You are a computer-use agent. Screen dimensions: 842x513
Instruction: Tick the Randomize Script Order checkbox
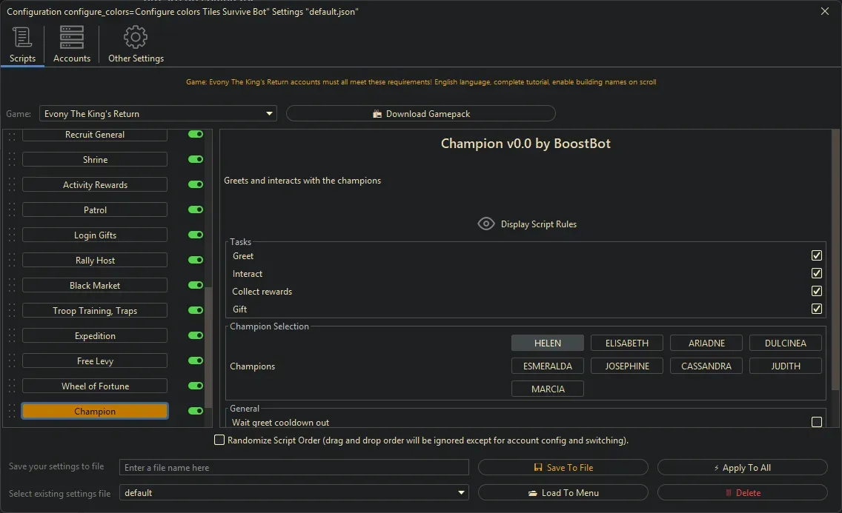click(219, 440)
